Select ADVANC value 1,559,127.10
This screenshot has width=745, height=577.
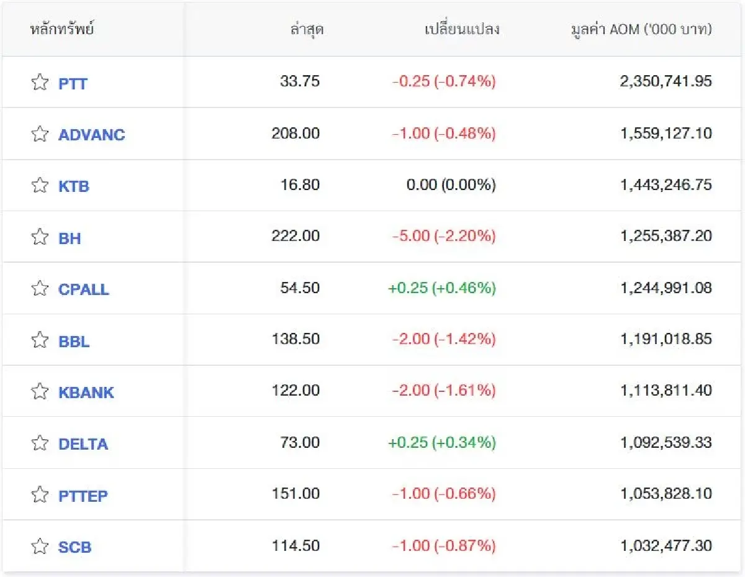pos(666,133)
